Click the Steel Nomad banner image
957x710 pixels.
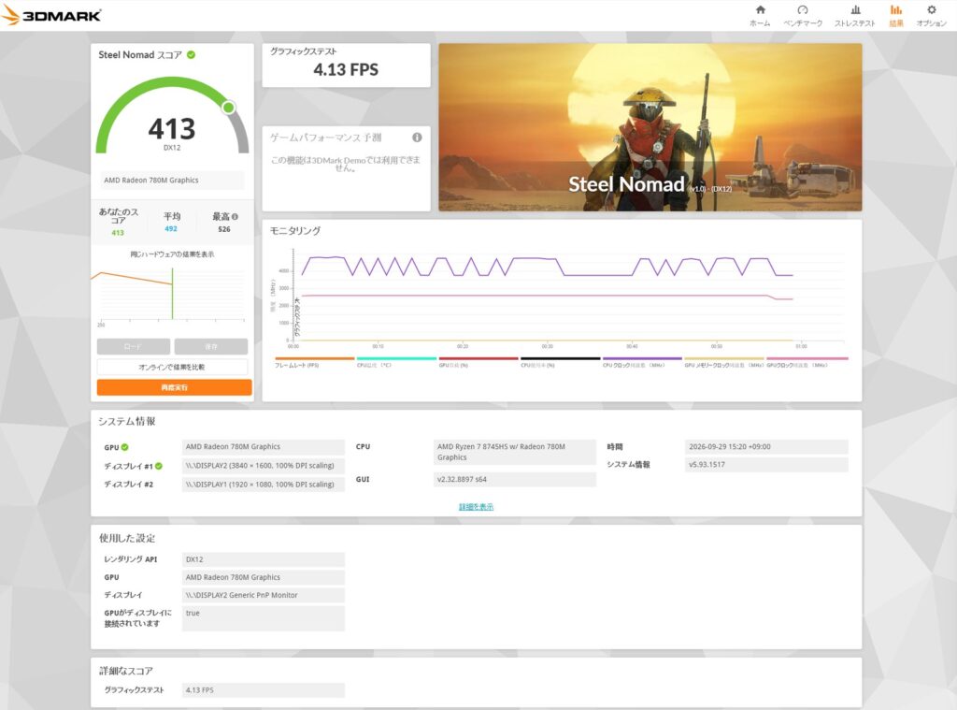click(650, 127)
